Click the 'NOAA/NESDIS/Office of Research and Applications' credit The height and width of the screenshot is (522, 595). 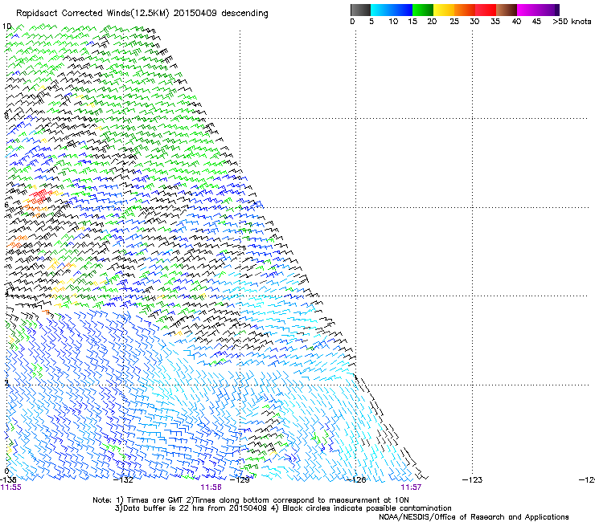coord(474,517)
